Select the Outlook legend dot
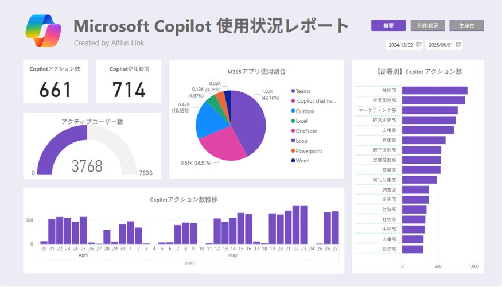This screenshot has width=502, height=287. (293, 111)
